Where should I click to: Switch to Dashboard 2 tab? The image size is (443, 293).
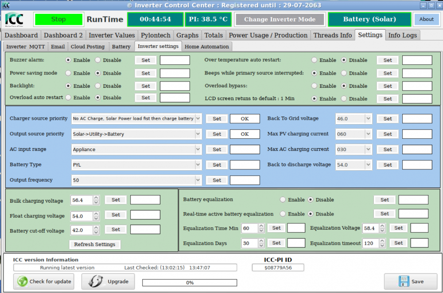[x=63, y=35]
